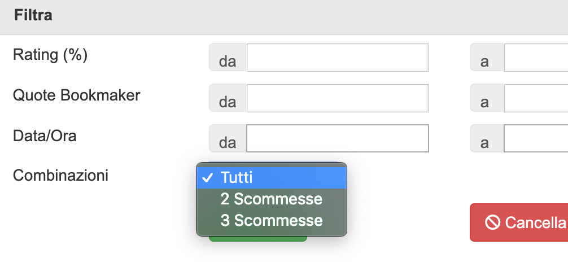Viewport: 568px width, 262px height.
Task: Click the ban icon on Cancella button
Action: pyautogui.click(x=493, y=222)
